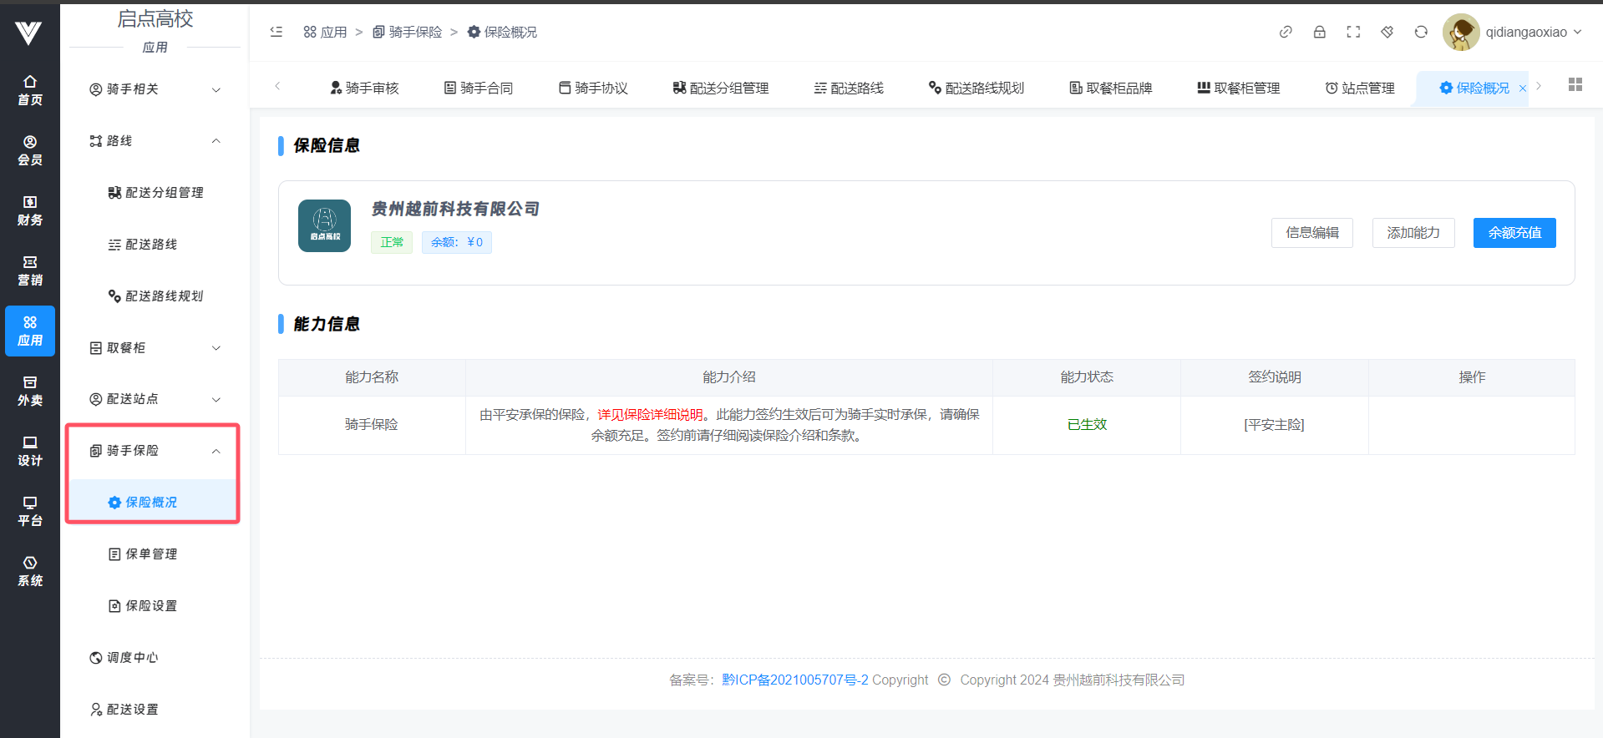Click the 信息编辑 button
Image resolution: width=1603 pixels, height=738 pixels.
(x=1311, y=233)
